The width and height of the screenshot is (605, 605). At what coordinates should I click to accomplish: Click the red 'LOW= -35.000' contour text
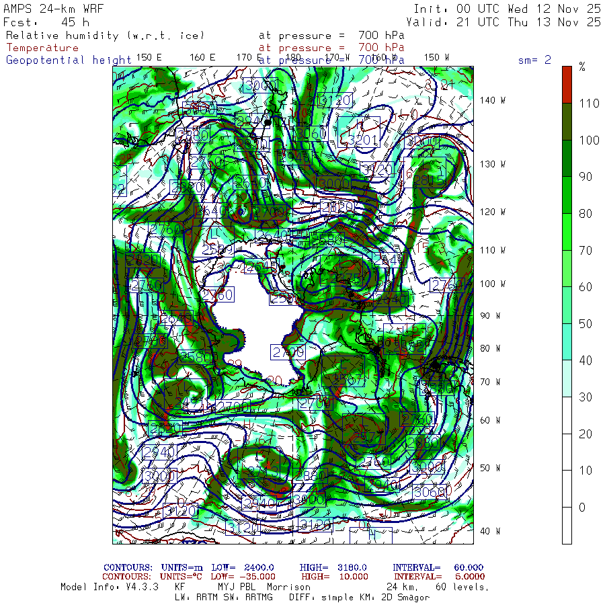pyautogui.click(x=243, y=577)
